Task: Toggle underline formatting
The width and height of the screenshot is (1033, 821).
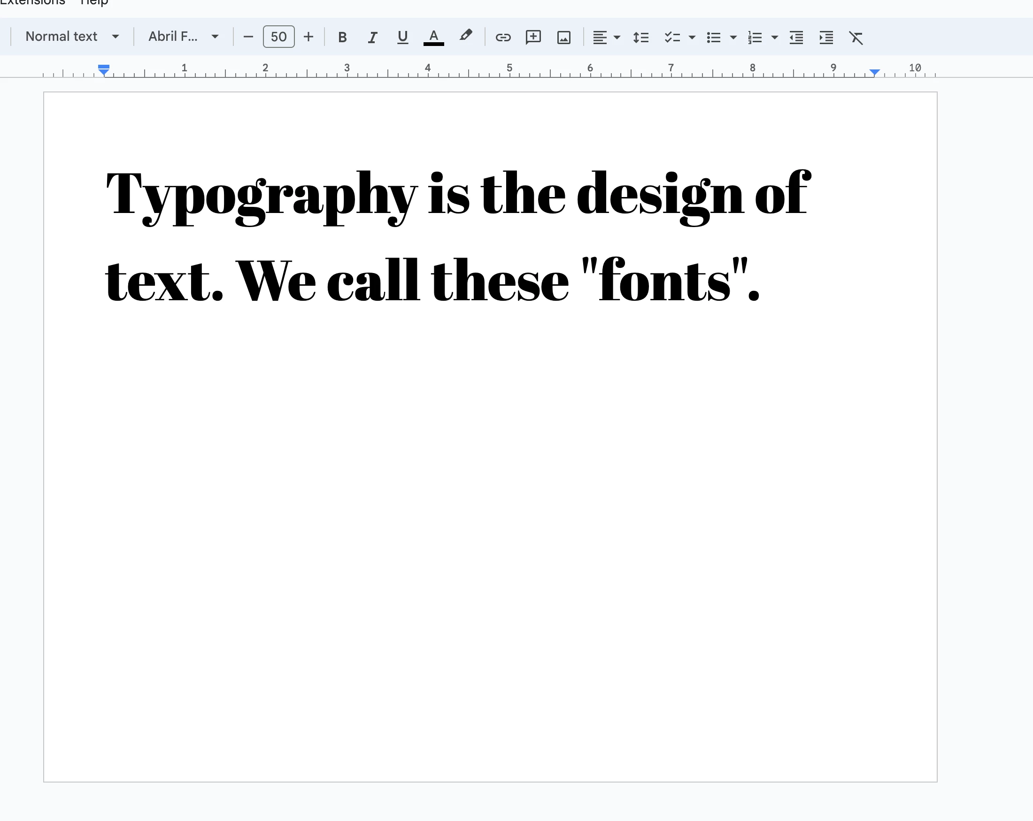Action: (402, 38)
